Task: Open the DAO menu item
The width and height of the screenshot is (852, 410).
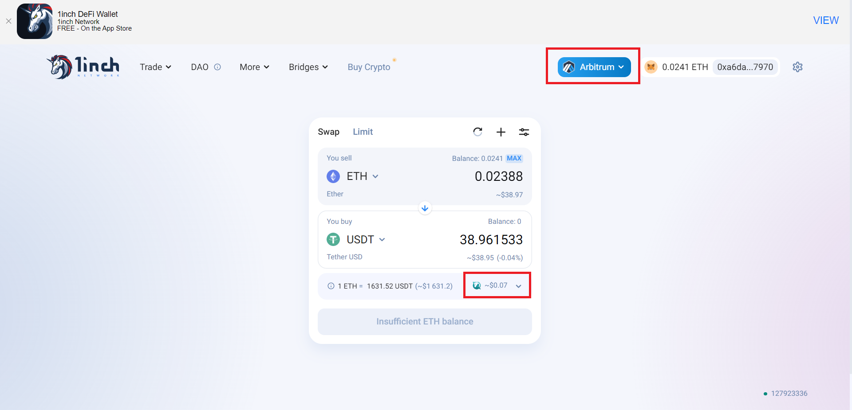Action: click(x=200, y=67)
